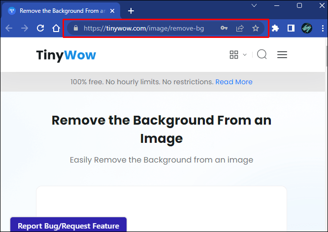Screen dimensions: 328x232
Task: Reload the current page
Action: coord(40,28)
